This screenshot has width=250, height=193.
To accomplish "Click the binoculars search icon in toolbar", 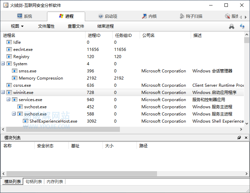I will (x=232, y=26).
